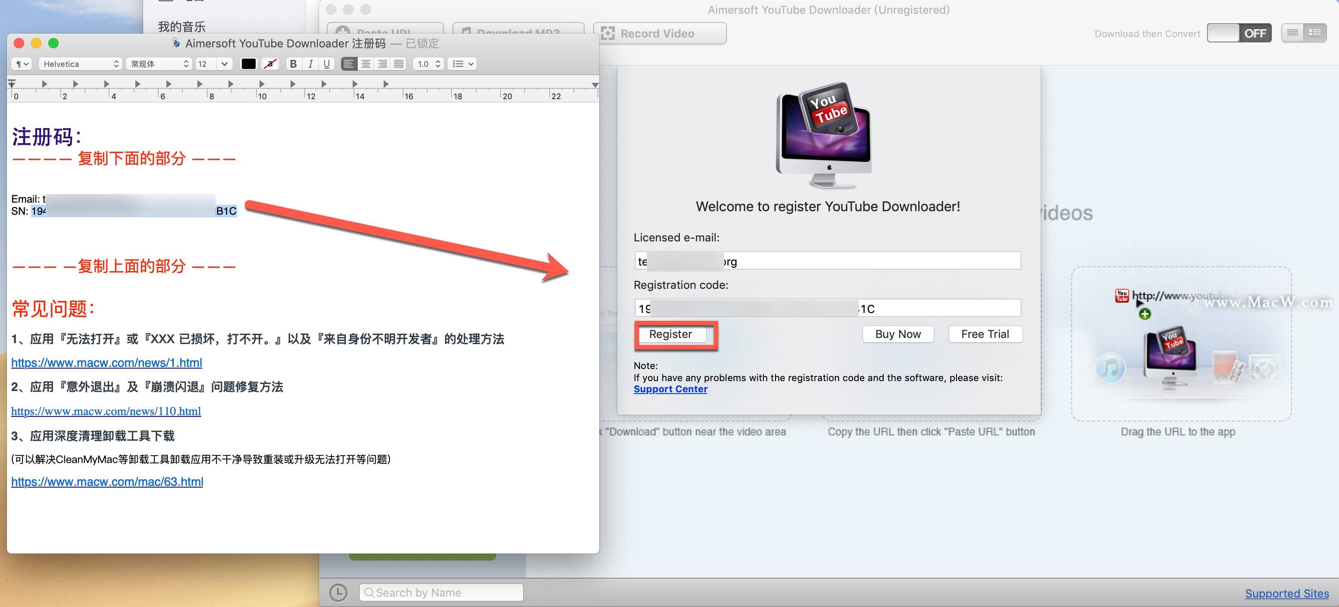Click the Free Trial button
The width and height of the screenshot is (1339, 607).
pyautogui.click(x=985, y=334)
